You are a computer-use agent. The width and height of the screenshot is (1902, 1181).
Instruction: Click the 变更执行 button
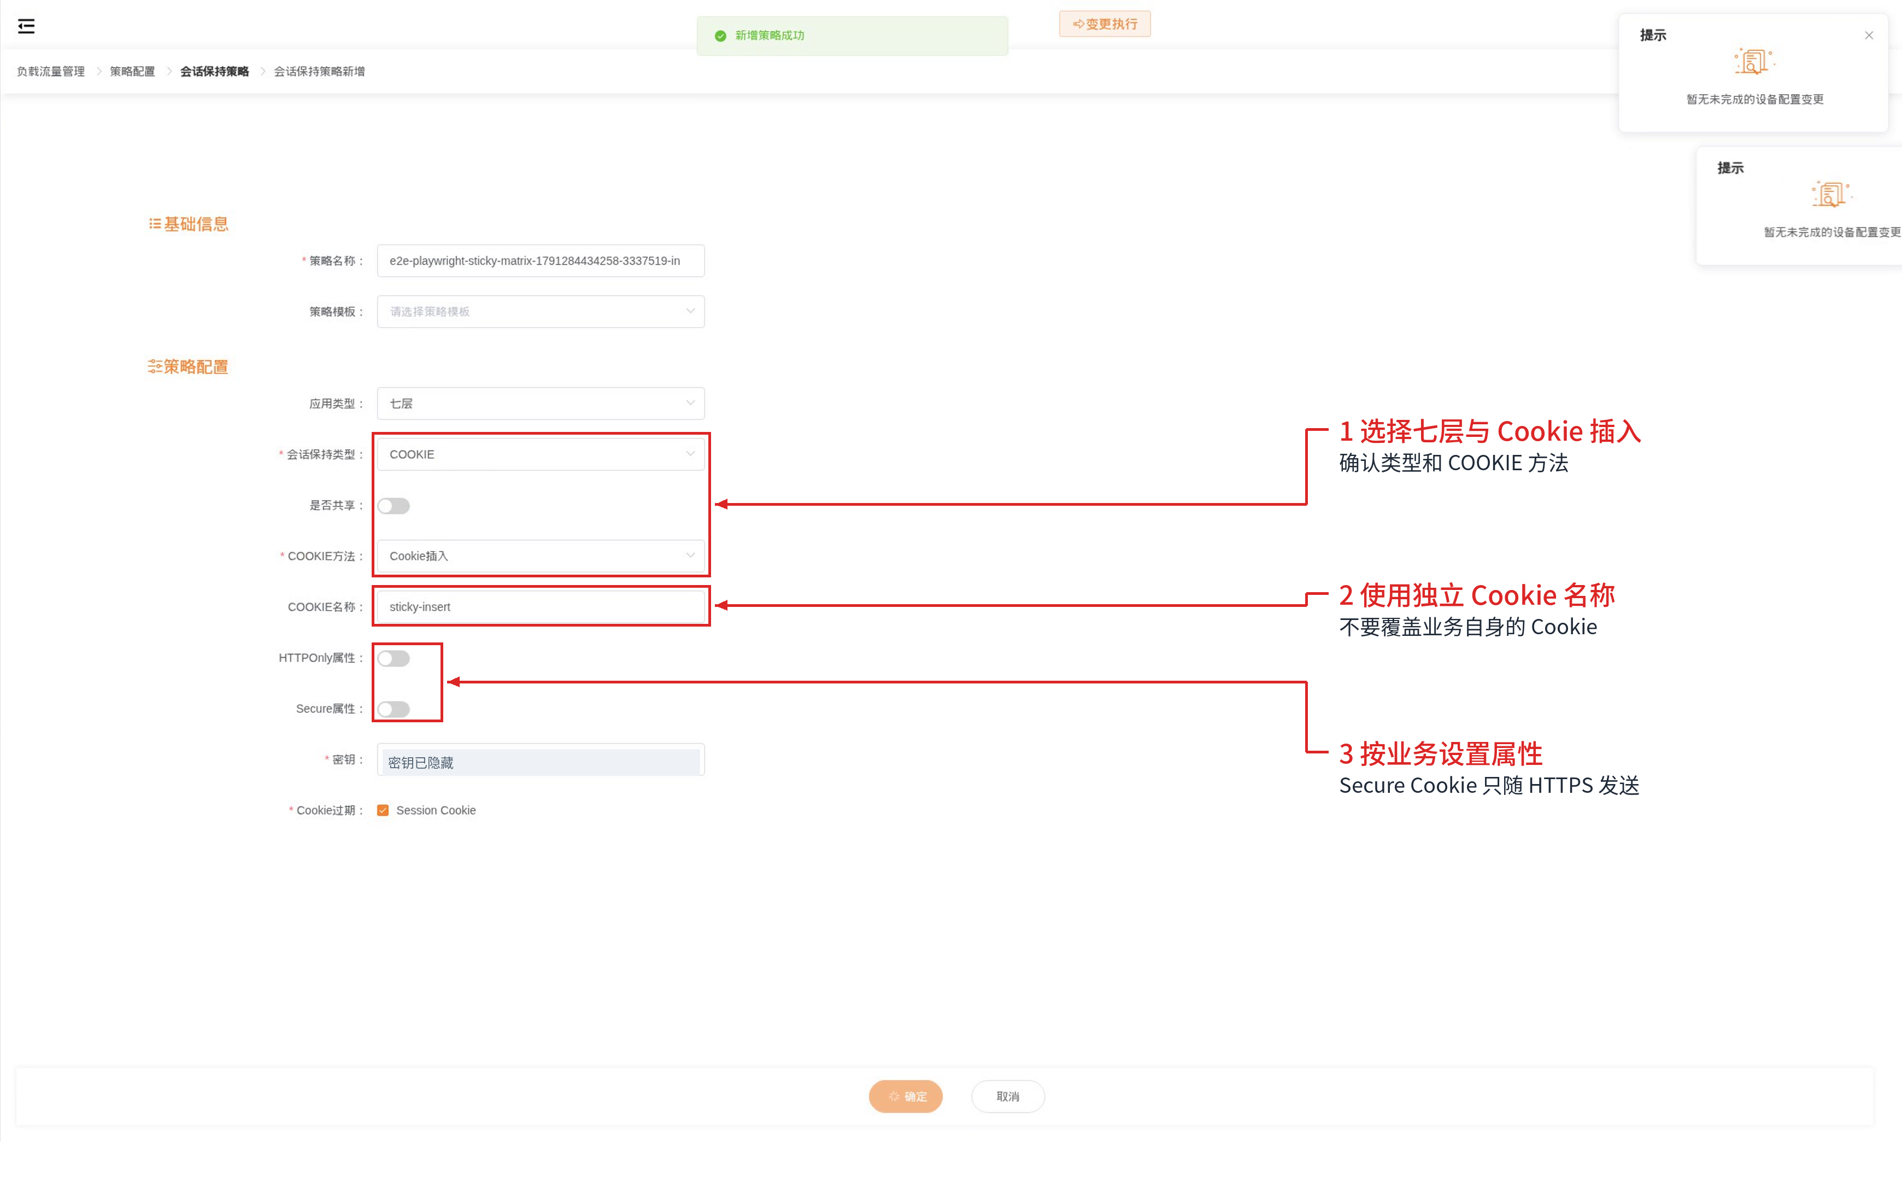point(1104,24)
